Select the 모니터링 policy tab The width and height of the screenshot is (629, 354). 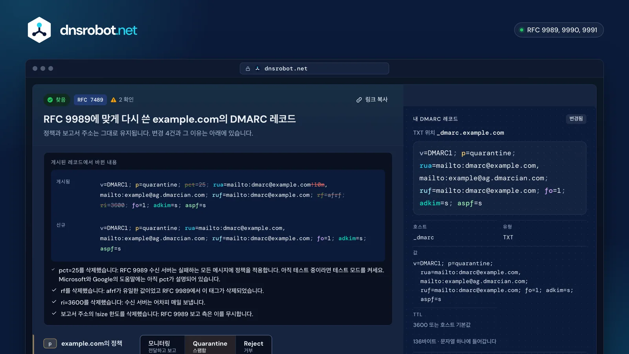pyautogui.click(x=162, y=345)
